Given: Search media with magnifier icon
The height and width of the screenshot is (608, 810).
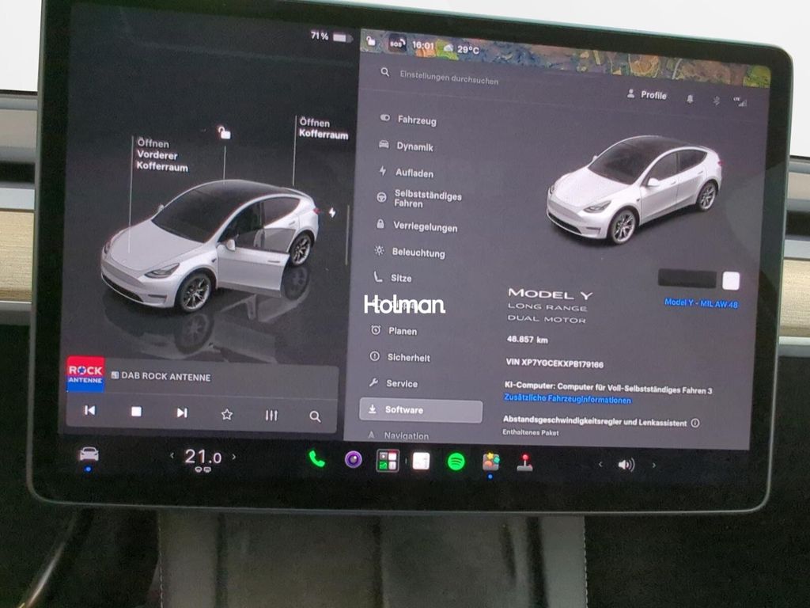Looking at the screenshot, I should 315,416.
